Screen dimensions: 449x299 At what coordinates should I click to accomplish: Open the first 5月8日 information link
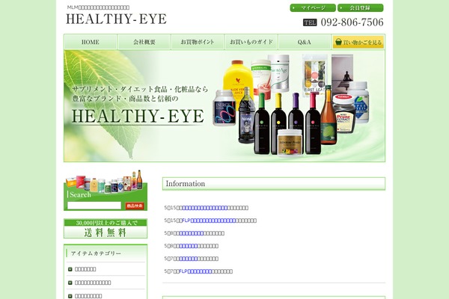(x=192, y=233)
